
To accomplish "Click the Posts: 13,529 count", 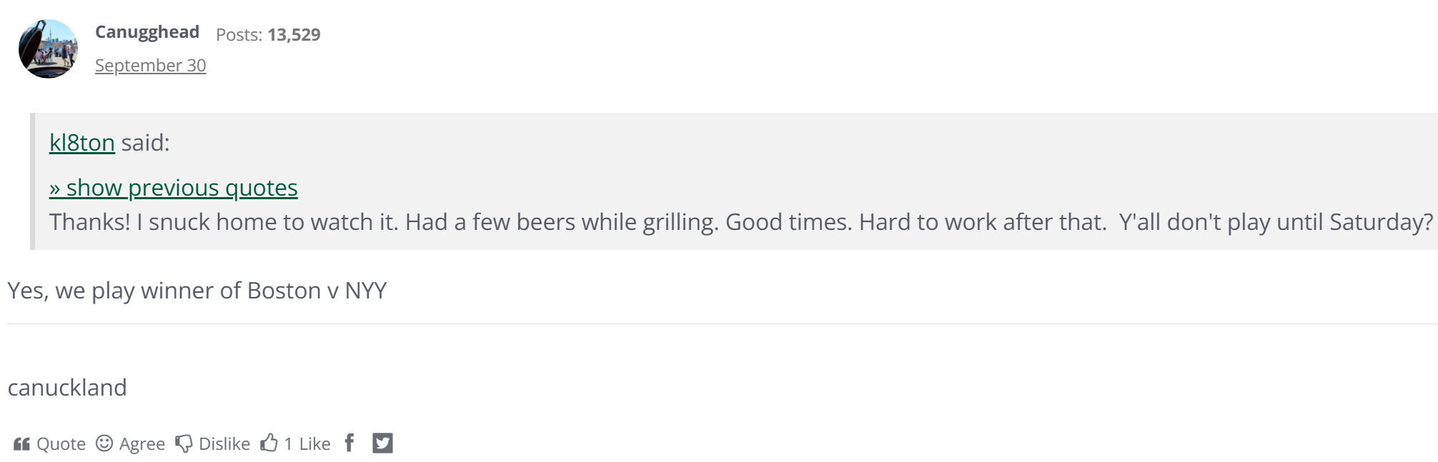I will (x=268, y=34).
